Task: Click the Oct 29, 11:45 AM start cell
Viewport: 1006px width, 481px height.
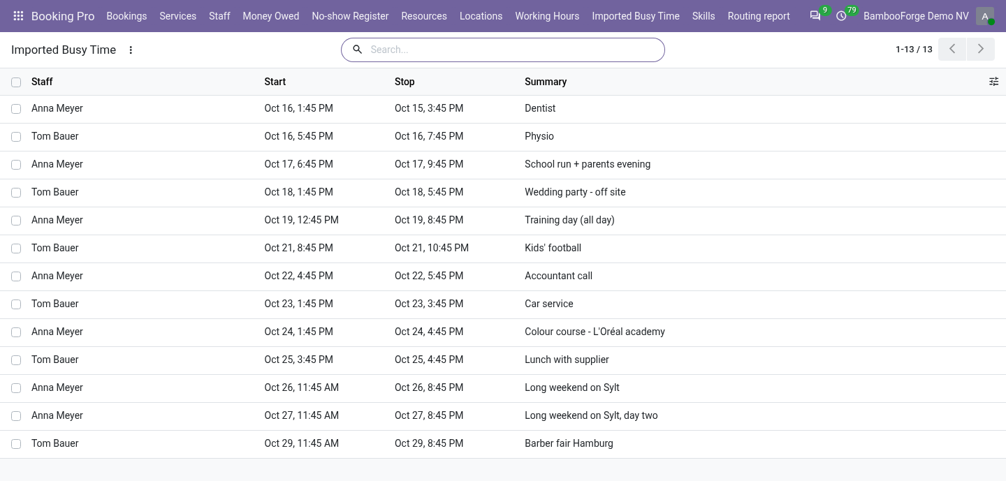Action: point(302,443)
